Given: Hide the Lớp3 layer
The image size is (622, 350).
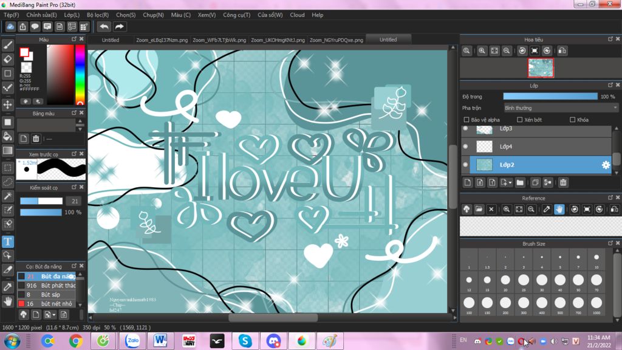Looking at the screenshot, I should coord(466,129).
